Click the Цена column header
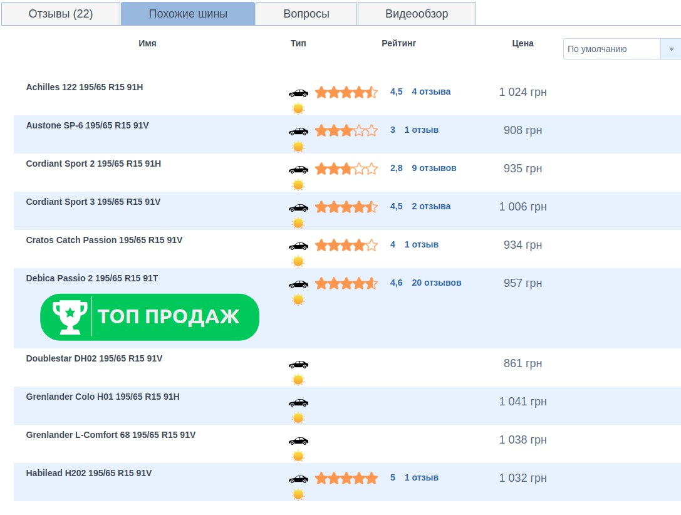Screen dimensions: 681x515 522,43
